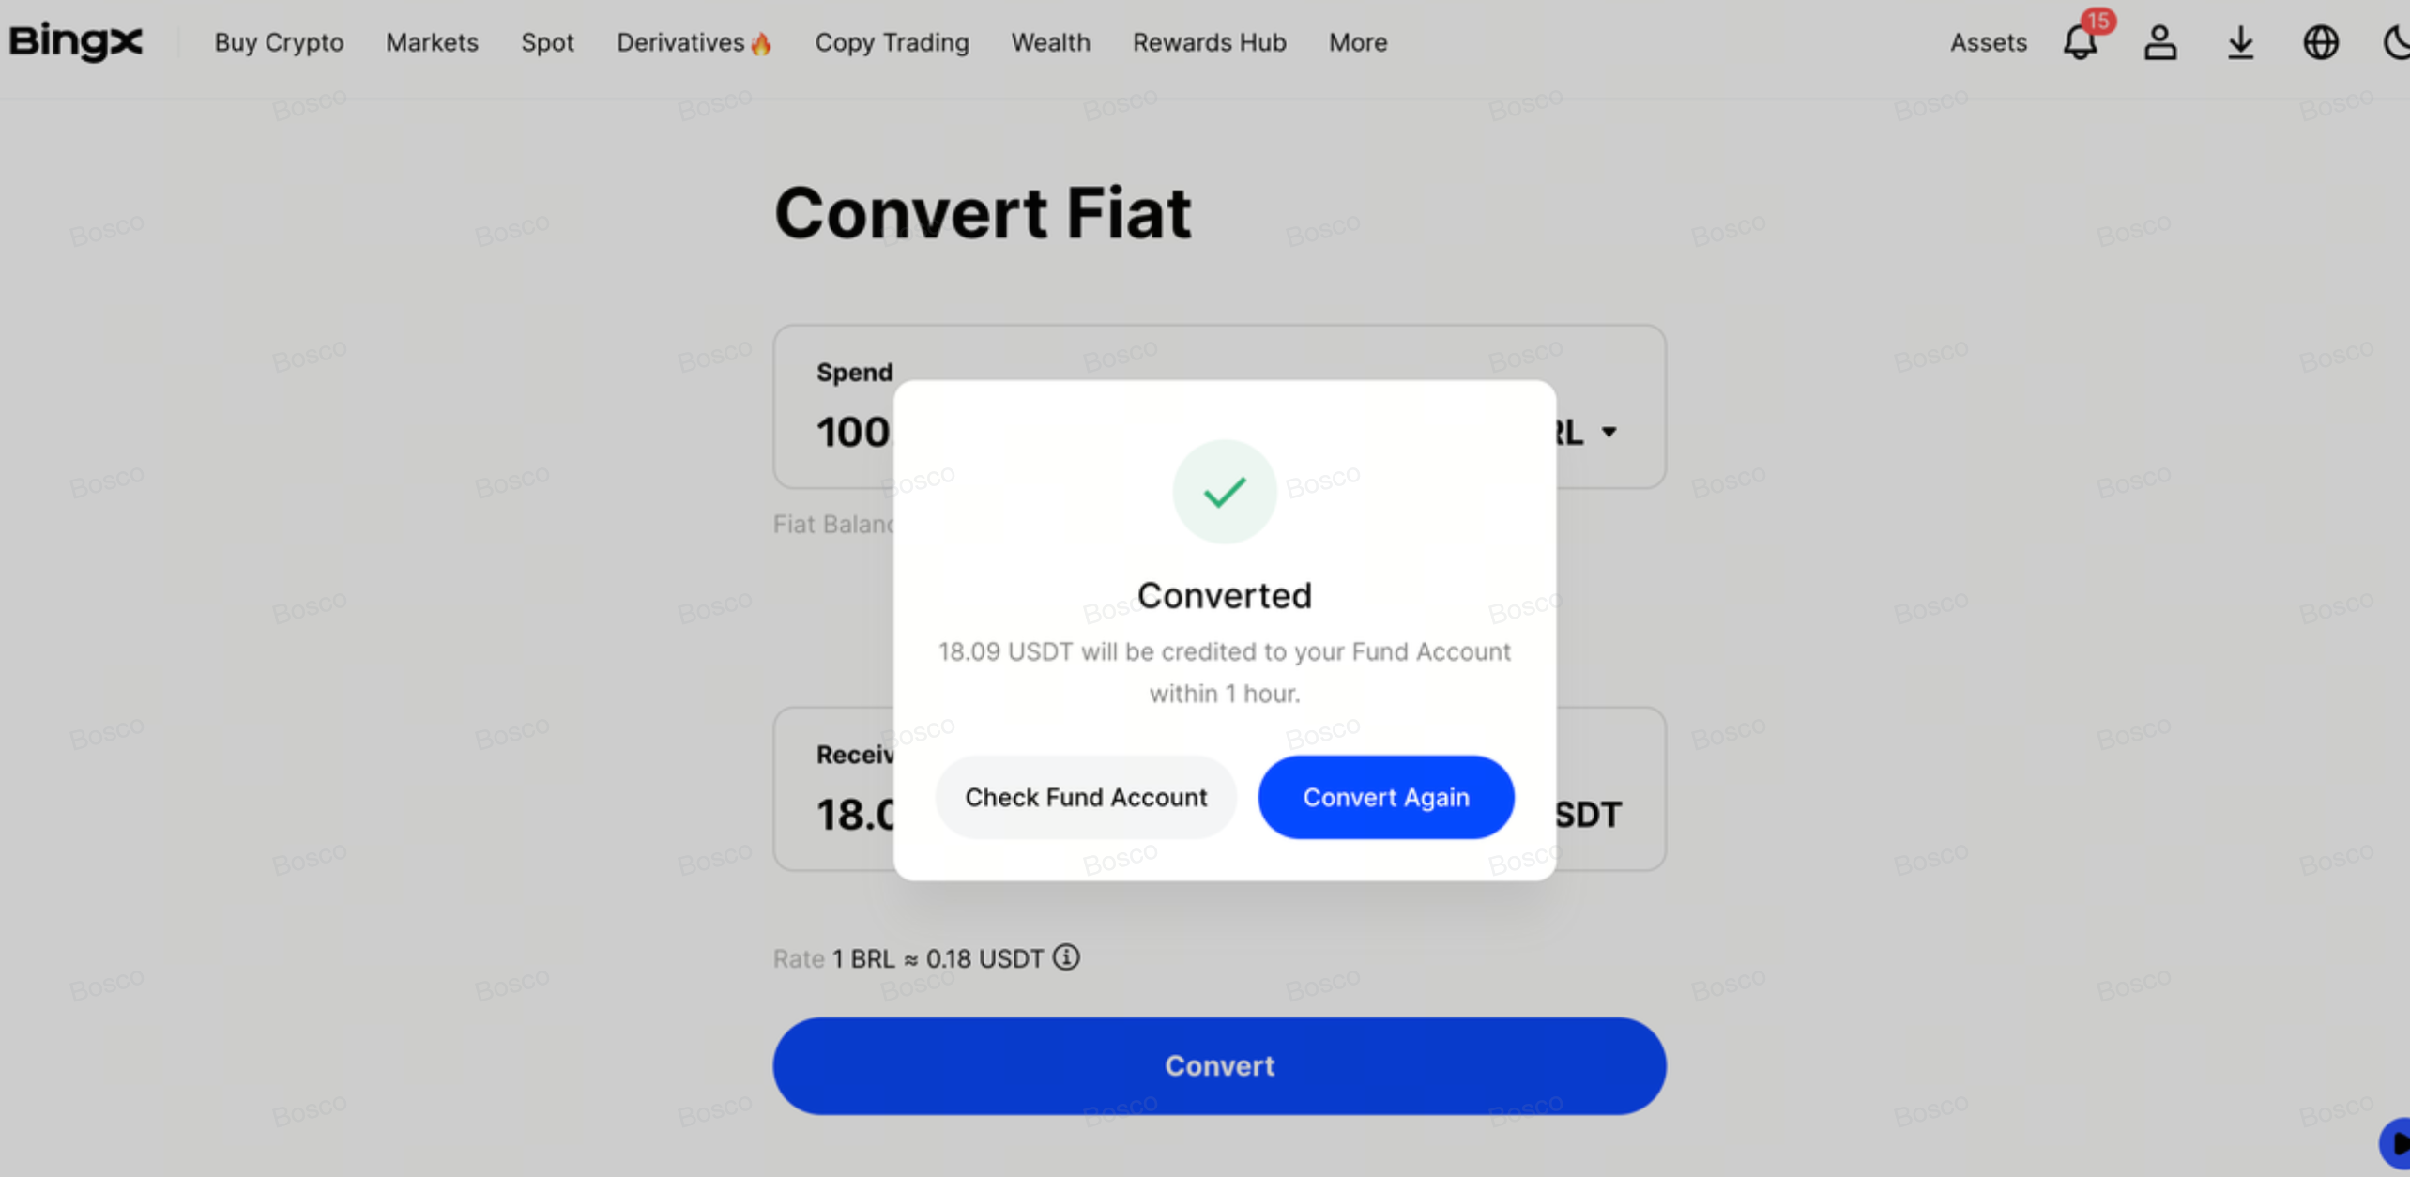Open the language globe icon
Screen dimensions: 2410x1177
tap(2320, 42)
